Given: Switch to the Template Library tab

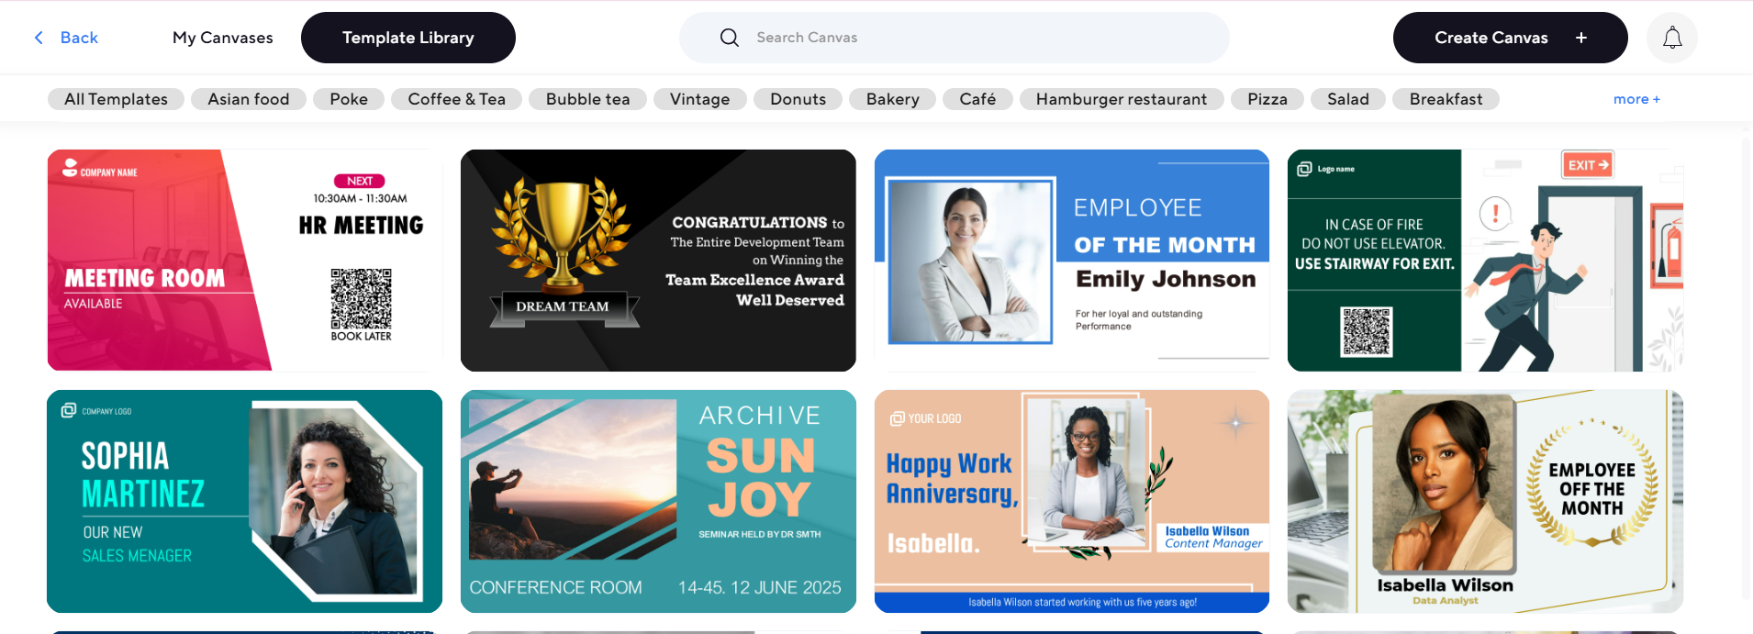Looking at the screenshot, I should point(408,38).
